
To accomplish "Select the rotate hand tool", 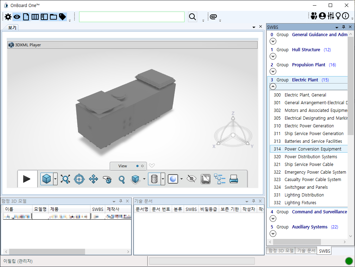I will (x=107, y=179).
